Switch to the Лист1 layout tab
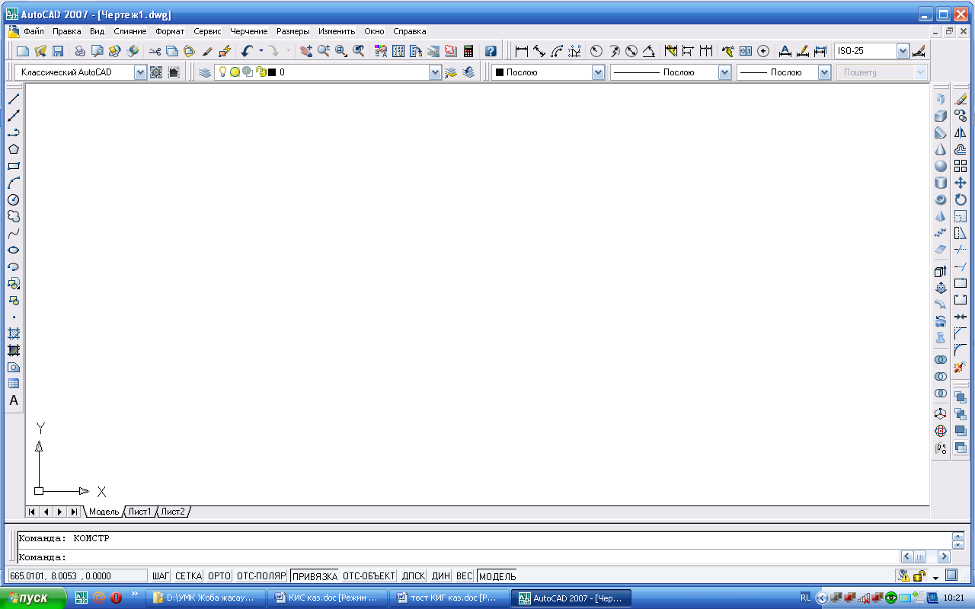Viewport: 975px width, 609px height. (139, 512)
